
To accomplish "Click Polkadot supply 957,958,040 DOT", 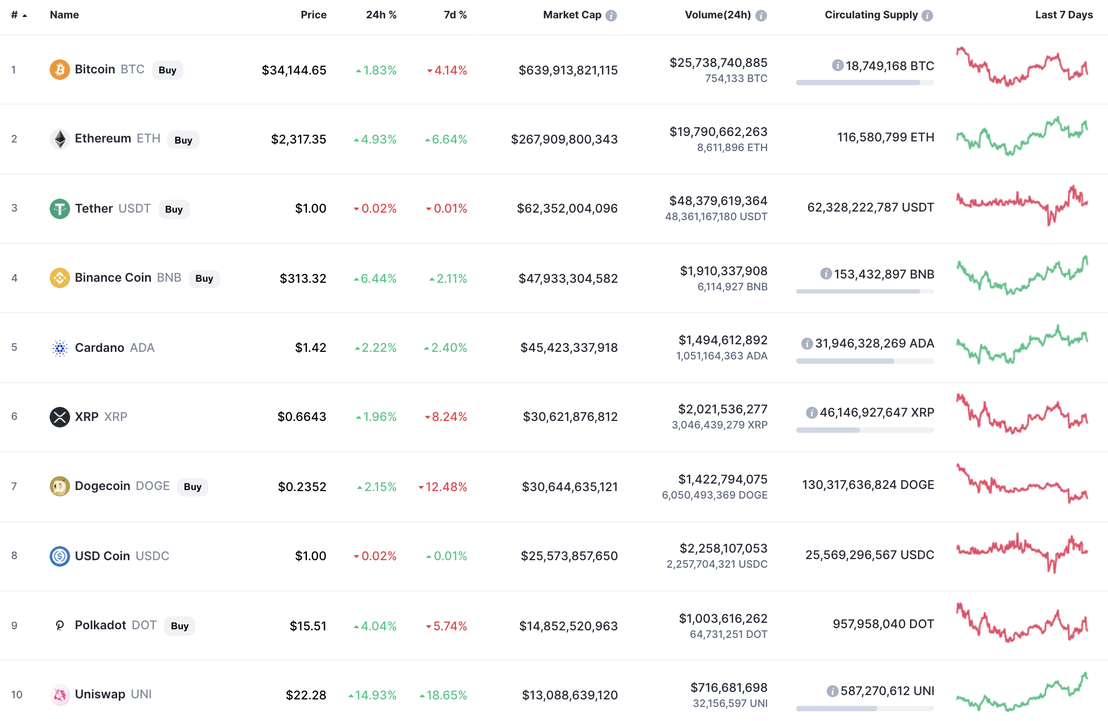I will point(884,624).
